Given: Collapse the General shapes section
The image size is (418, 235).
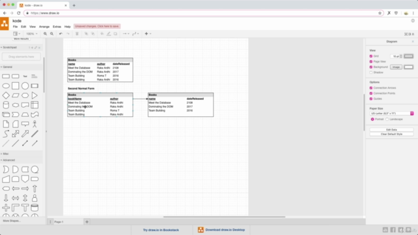Looking at the screenshot, I should point(7,67).
